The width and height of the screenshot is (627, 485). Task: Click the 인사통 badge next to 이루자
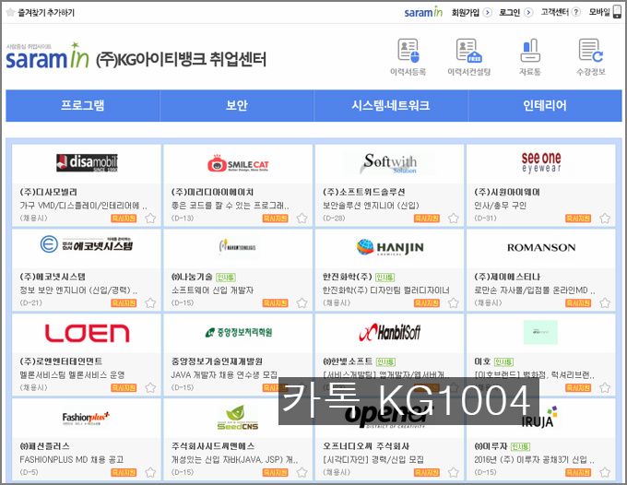(x=520, y=446)
